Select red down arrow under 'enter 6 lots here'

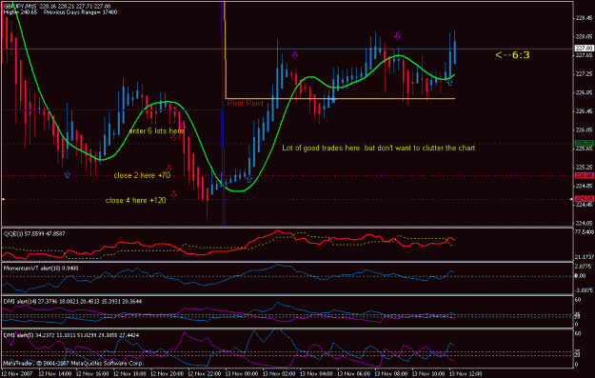tap(173, 137)
